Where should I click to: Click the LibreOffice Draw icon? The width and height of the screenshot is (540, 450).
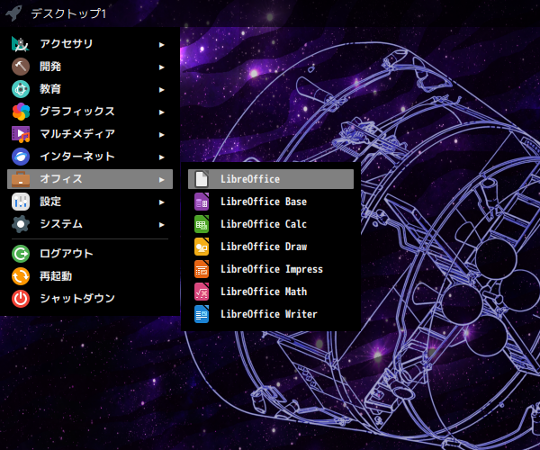point(202,247)
